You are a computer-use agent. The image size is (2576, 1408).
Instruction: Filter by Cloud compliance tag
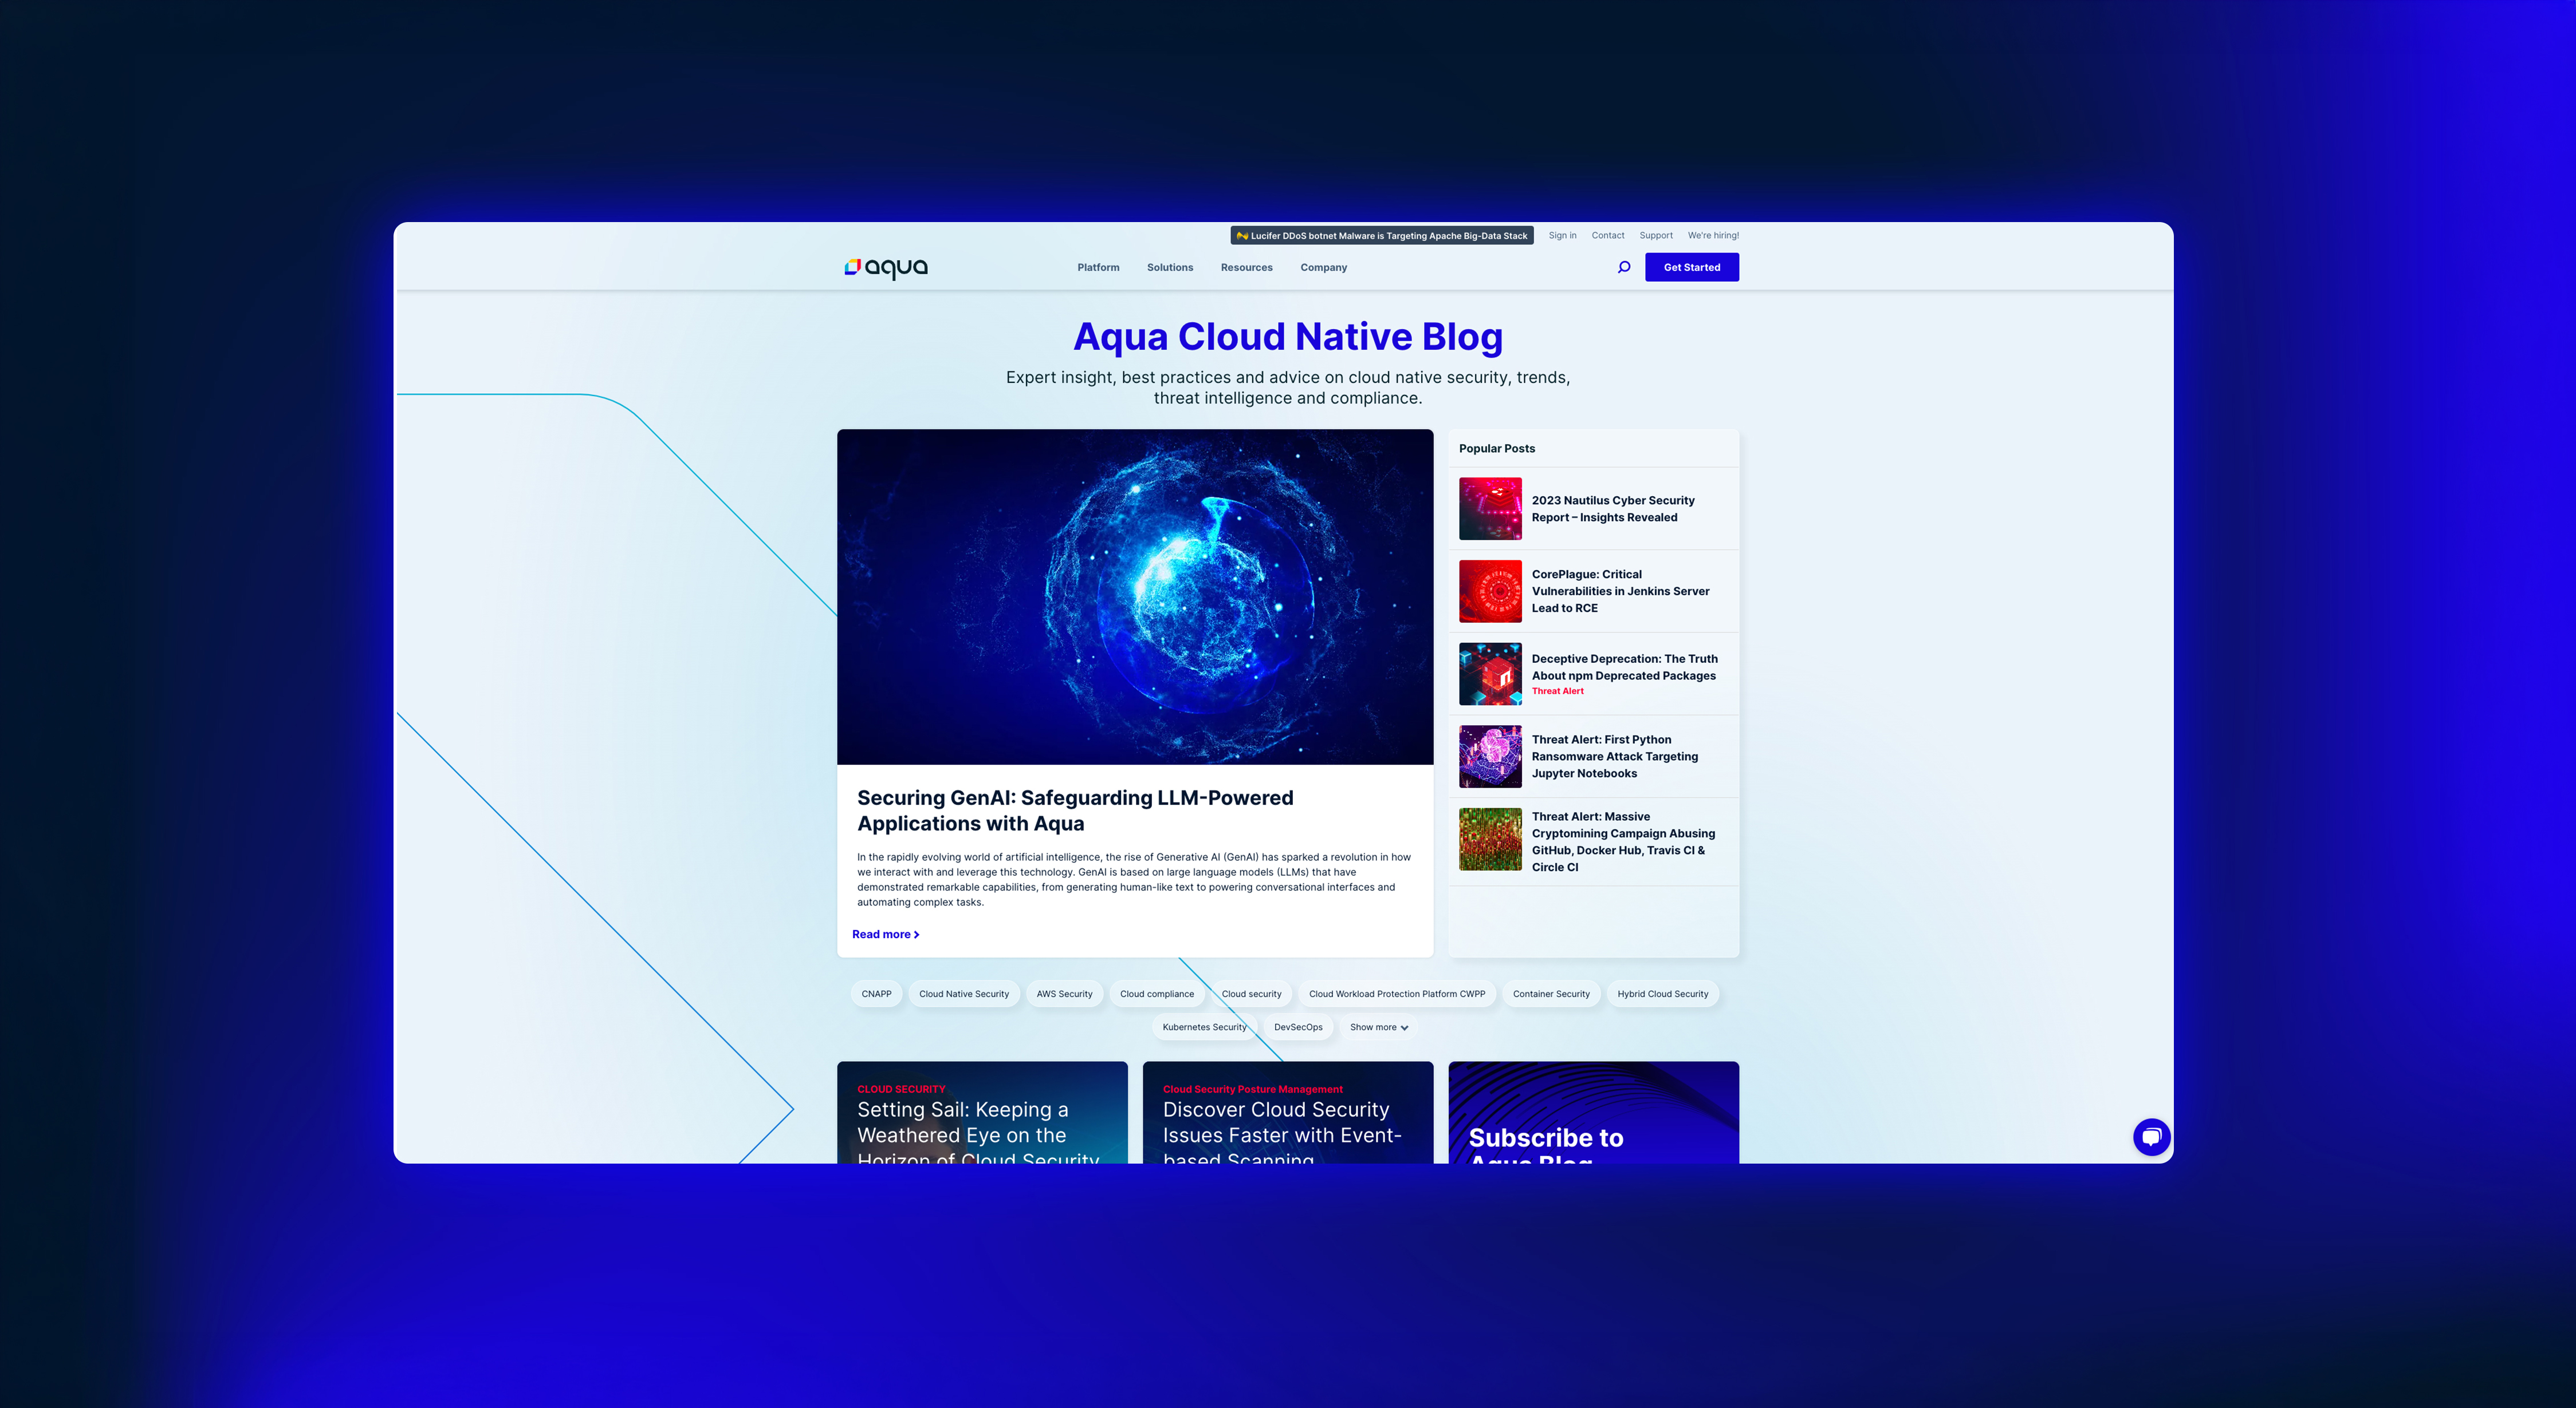1156,994
